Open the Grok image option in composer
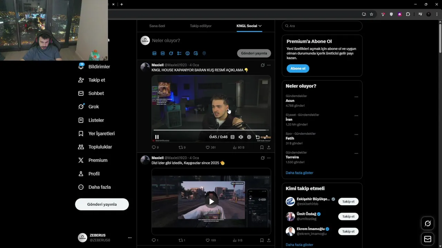This screenshot has height=248, width=442. tap(171, 53)
